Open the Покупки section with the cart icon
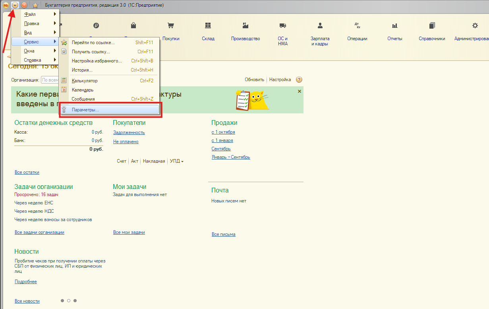The width and height of the screenshot is (489, 309). [171, 26]
